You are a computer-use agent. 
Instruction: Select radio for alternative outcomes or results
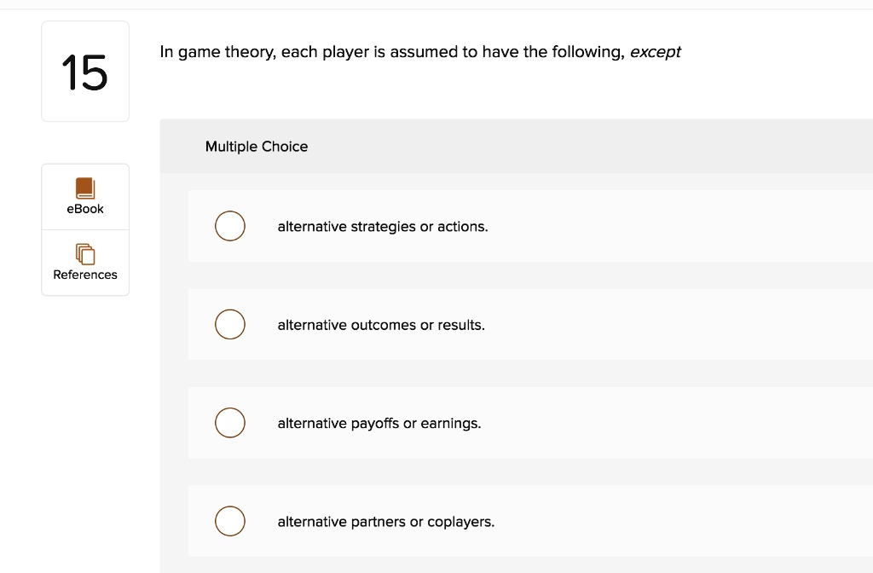pos(229,324)
